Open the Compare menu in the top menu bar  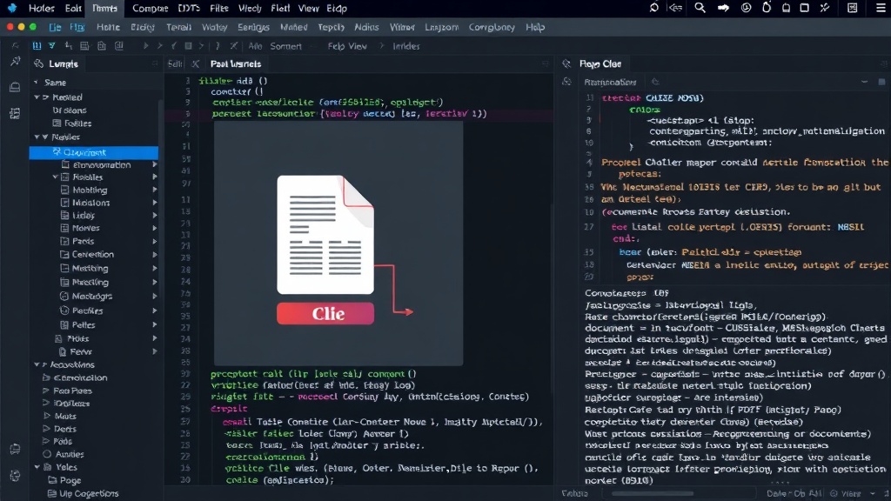click(150, 8)
